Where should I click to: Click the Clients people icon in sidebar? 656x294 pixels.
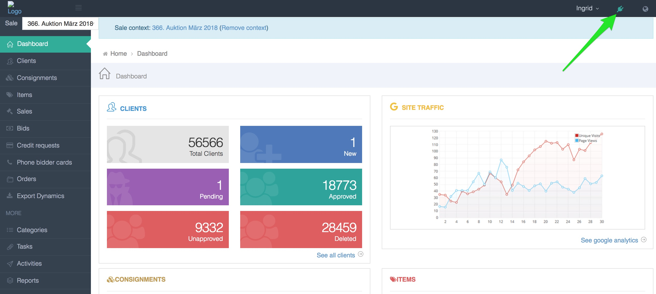(x=10, y=61)
